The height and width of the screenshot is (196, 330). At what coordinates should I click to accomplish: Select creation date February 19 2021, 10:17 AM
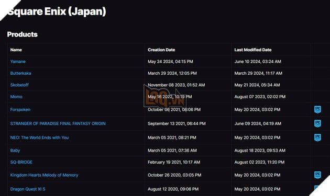174,162
